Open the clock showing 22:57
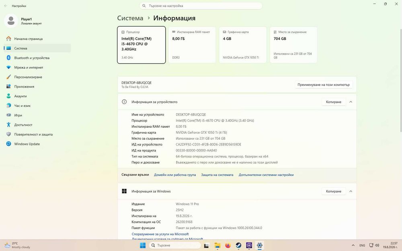The image size is (402, 251). tap(390, 245)
